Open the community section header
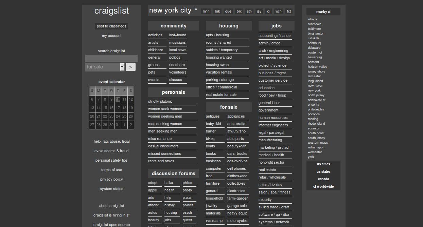 (174, 26)
